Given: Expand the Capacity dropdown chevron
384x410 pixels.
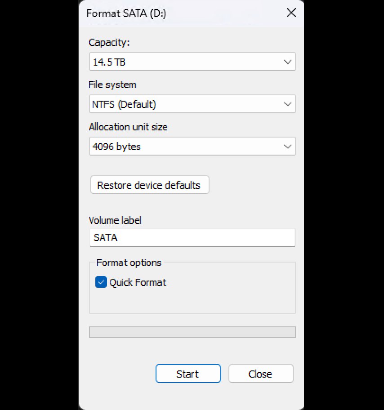Looking at the screenshot, I should click(288, 62).
